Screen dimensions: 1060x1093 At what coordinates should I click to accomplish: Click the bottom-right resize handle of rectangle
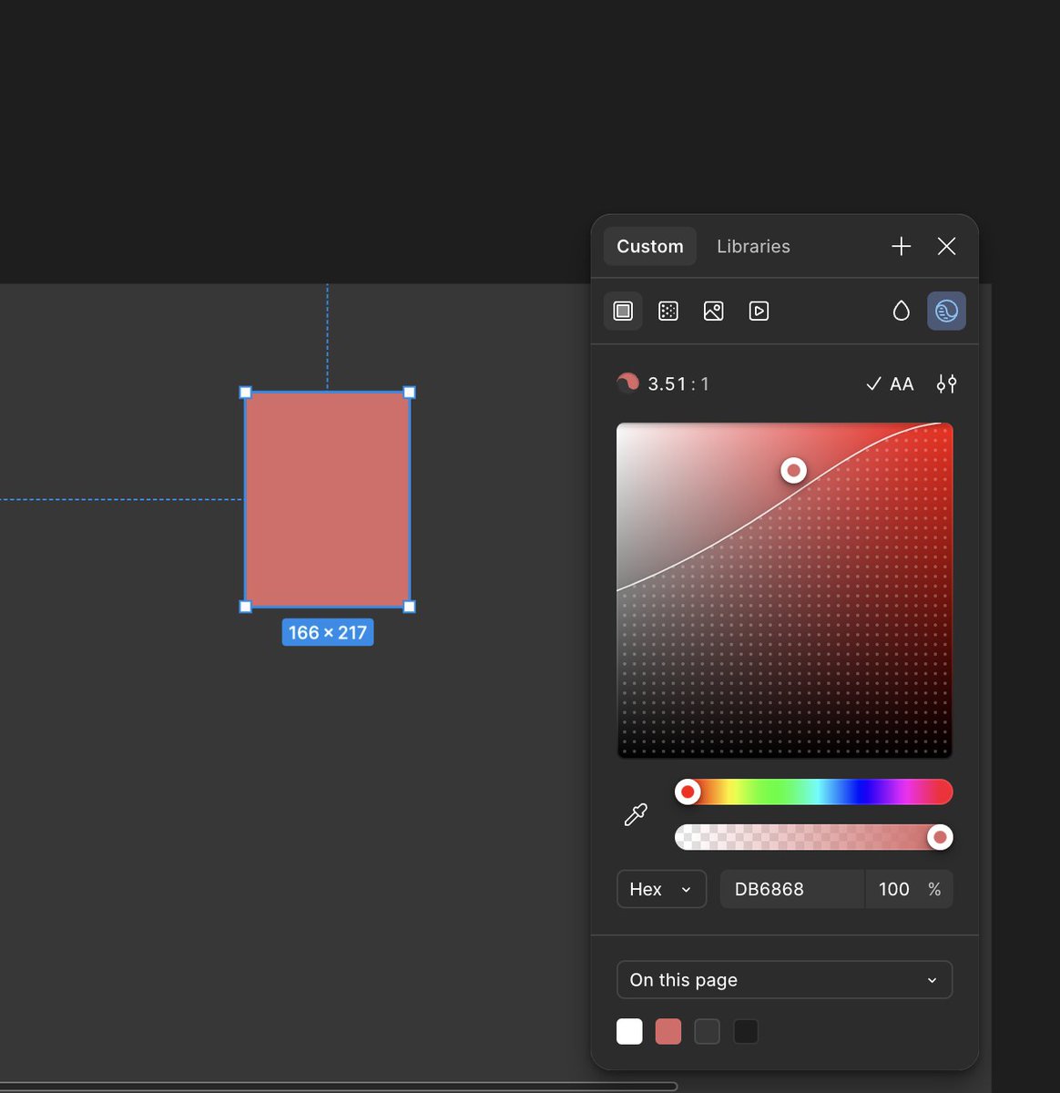[410, 607]
